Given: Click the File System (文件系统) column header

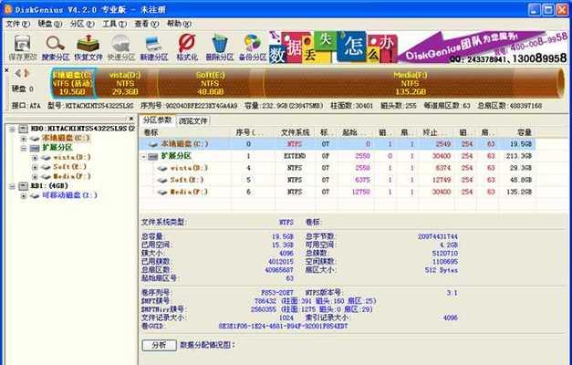Looking at the screenshot, I should 295,132.
